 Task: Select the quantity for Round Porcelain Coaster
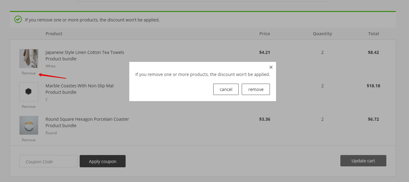click(322, 119)
